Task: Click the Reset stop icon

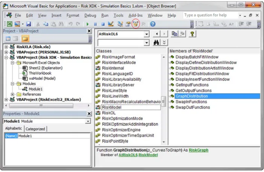Action: [x=103, y=24]
